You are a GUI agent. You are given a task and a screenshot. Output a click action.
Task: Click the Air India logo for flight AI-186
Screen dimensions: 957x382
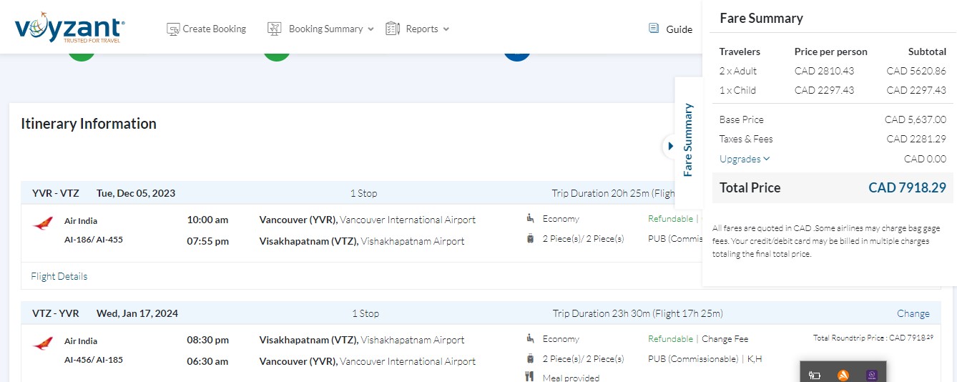pos(43,224)
